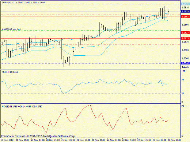Click the 1.2785 price scale label
This screenshot has width=190, height=142.
pos(185,50)
